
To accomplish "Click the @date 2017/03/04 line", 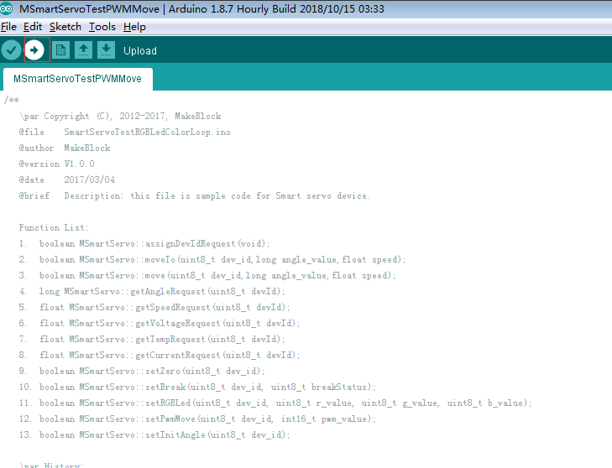I will 67,179.
